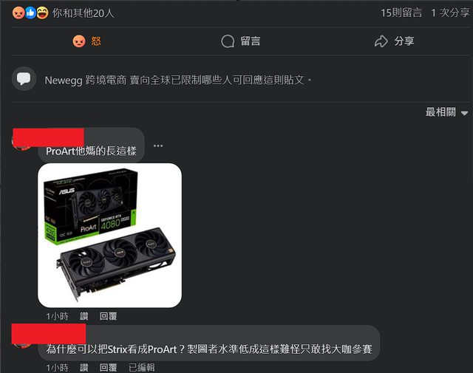Open the 15則留言 comments count
The width and height of the screenshot is (473, 373).
pyautogui.click(x=401, y=13)
